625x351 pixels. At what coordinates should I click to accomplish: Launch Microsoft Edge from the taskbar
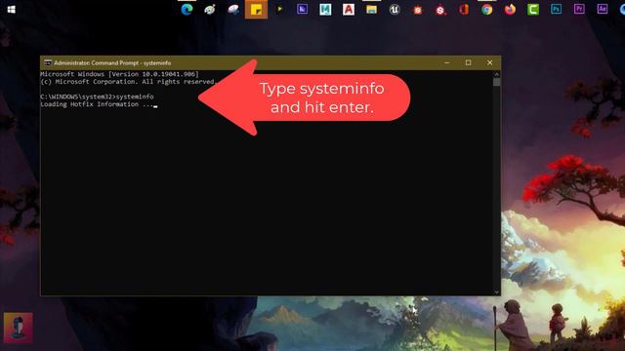pyautogui.click(x=187, y=9)
